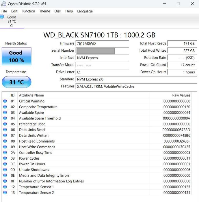Click the Attribute Name column header
199x202 pixels.
click(x=83, y=95)
